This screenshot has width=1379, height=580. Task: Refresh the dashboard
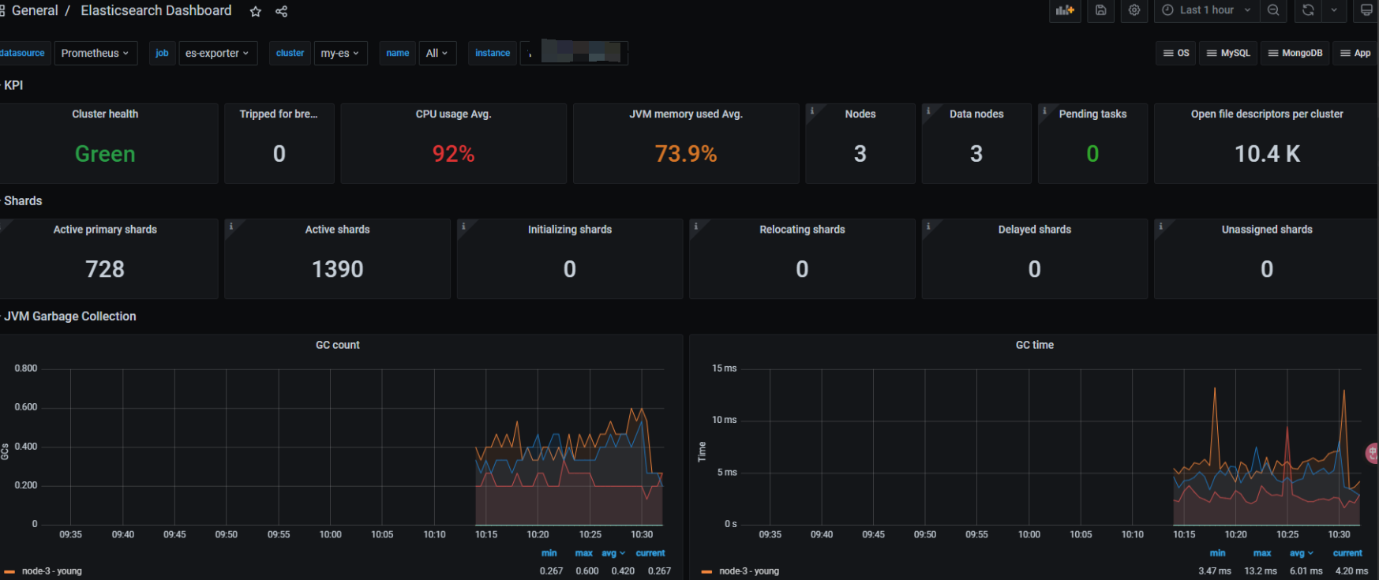(x=1308, y=10)
